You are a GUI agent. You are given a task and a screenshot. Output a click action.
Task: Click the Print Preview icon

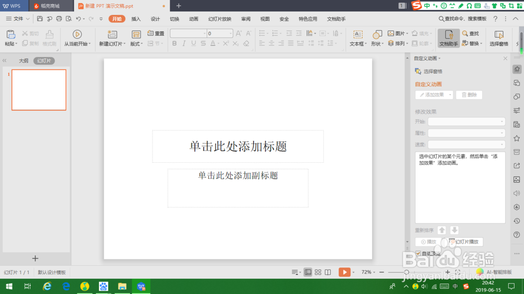[69, 19]
